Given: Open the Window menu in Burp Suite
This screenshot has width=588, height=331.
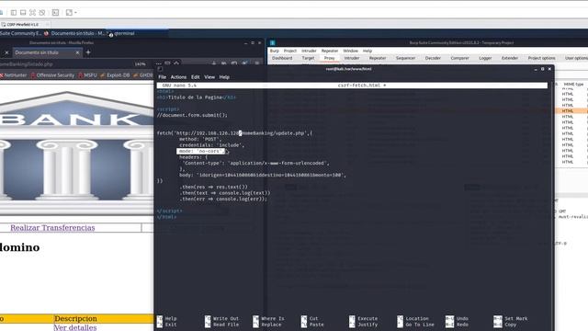Looking at the screenshot, I should tap(351, 51).
